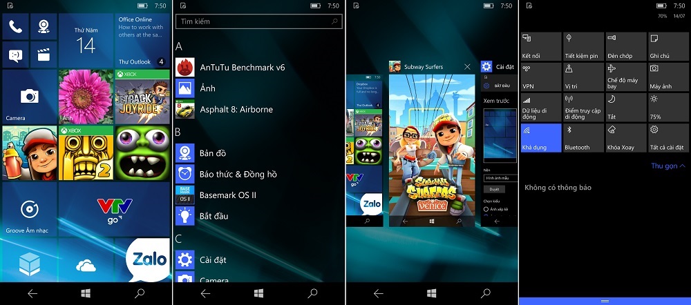Open the Thư Outlook mail tile

tap(142, 41)
